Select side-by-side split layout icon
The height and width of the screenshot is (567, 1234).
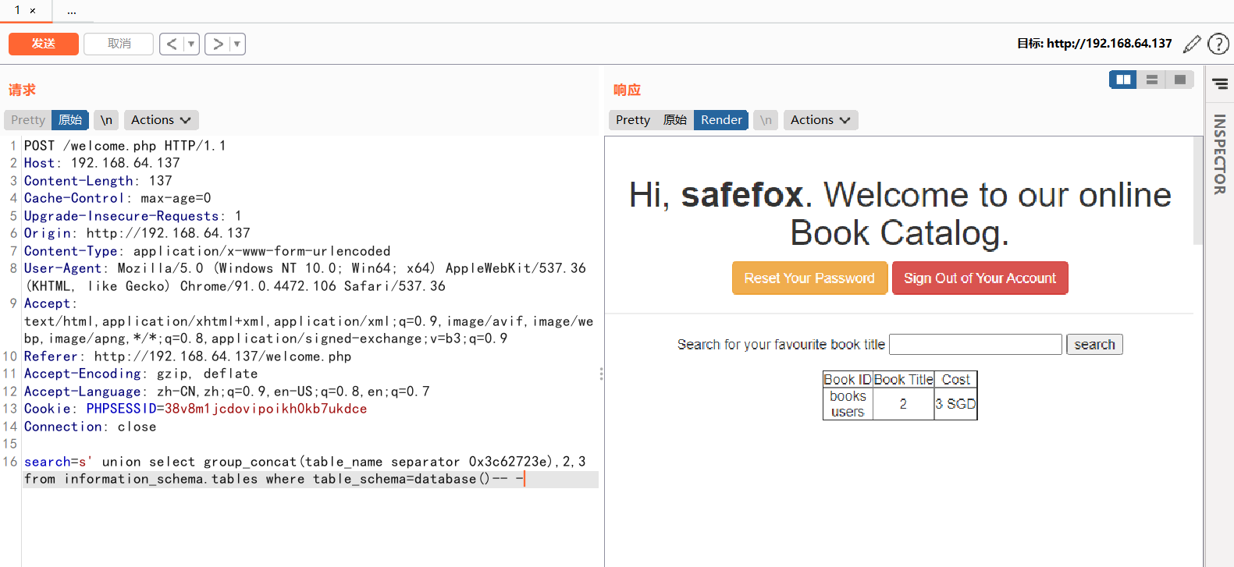(x=1123, y=80)
